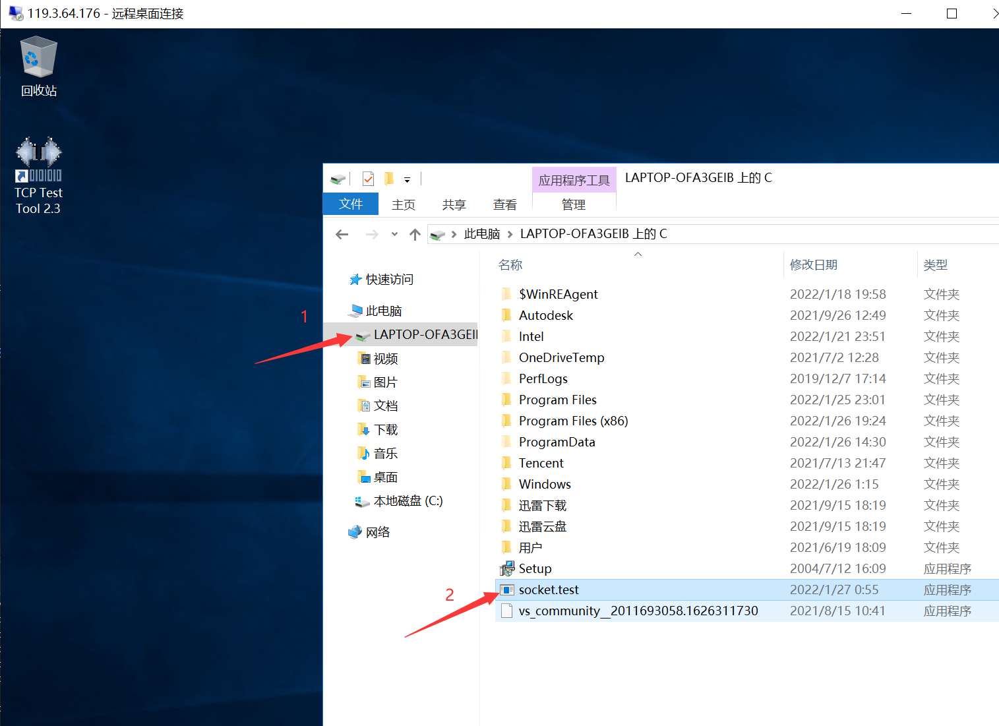Open the Recycle Bin desktop icon
The width and height of the screenshot is (999, 726).
point(38,66)
